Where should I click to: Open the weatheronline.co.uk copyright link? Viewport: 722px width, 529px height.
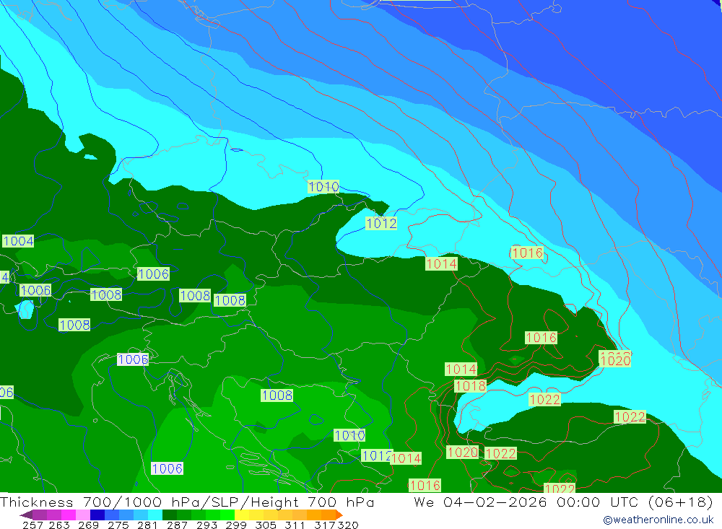click(658, 520)
